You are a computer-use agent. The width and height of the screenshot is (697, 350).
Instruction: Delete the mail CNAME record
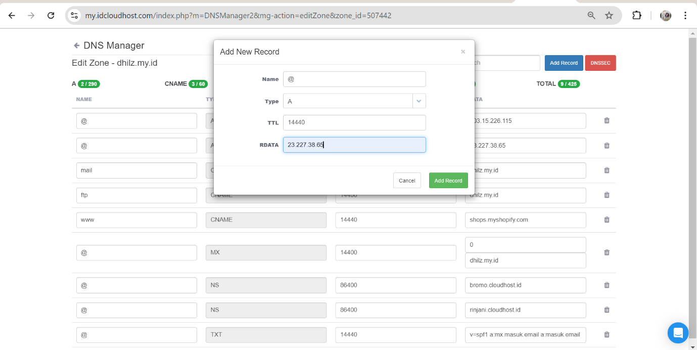[607, 170]
